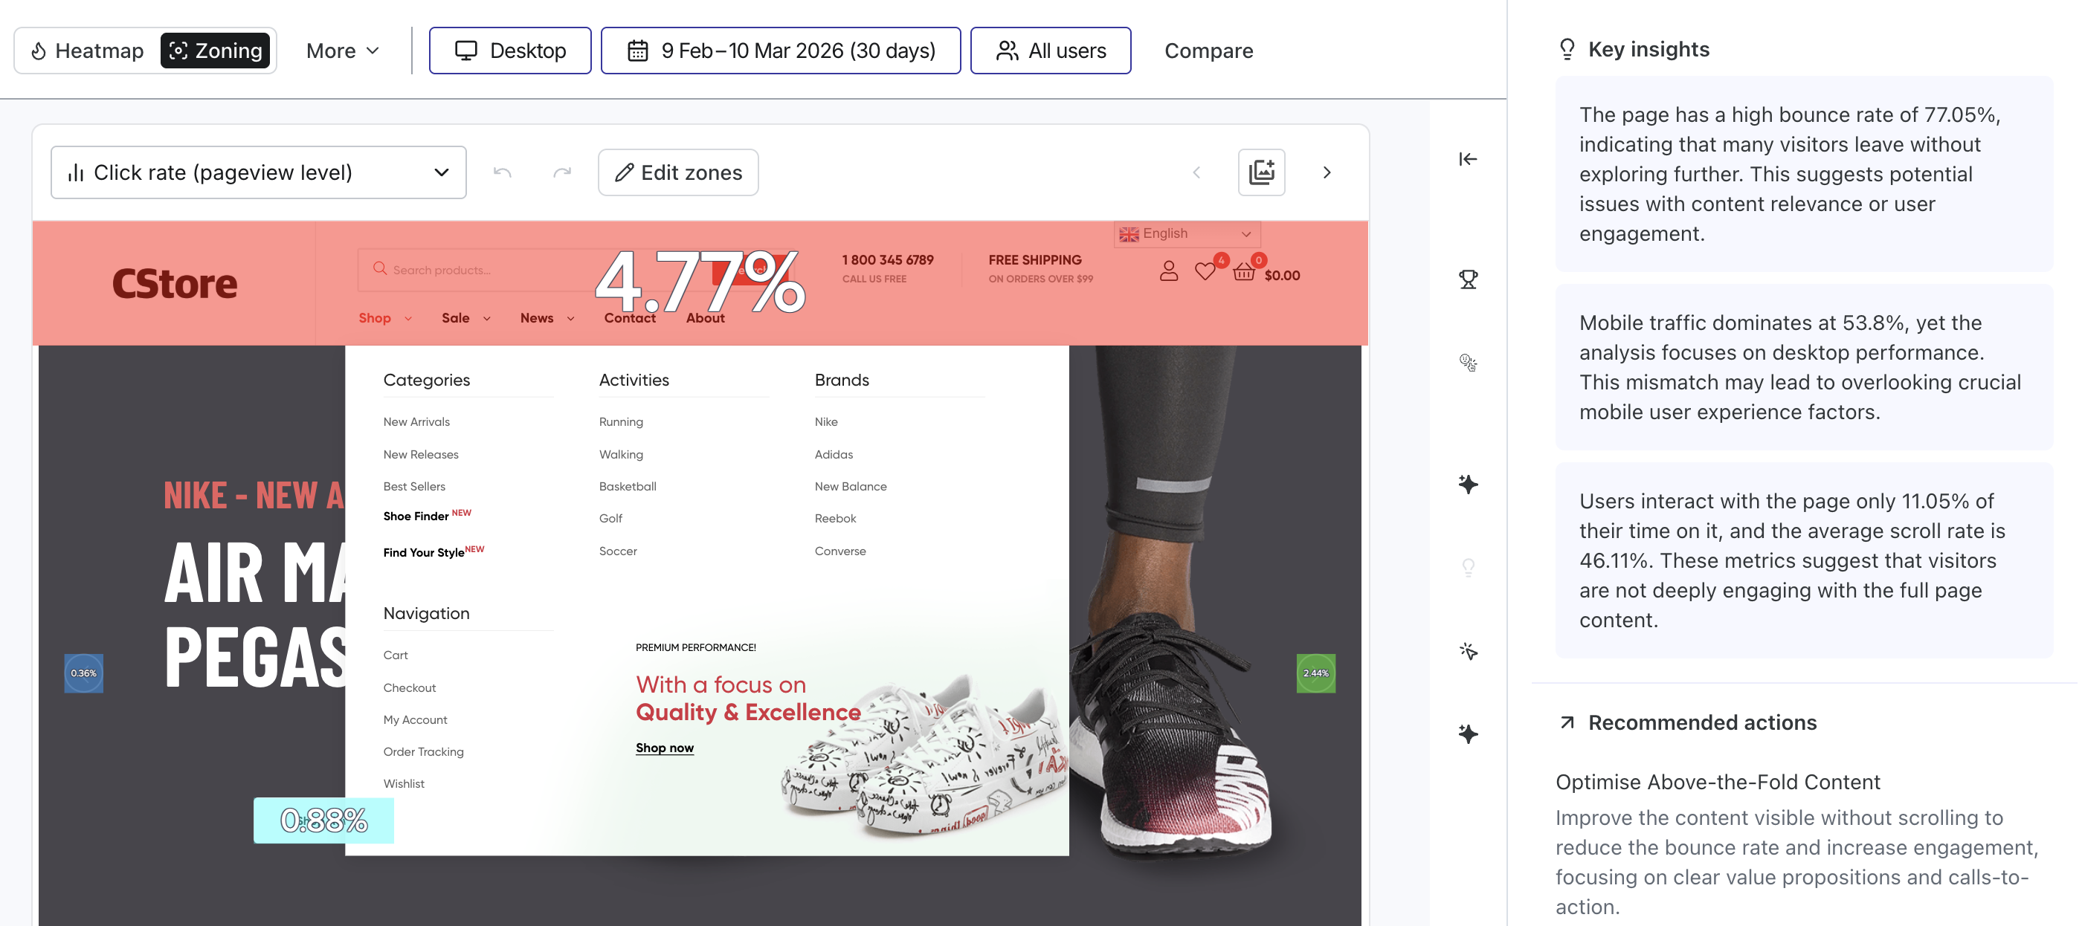
Task: Open the About nav item
Action: click(706, 318)
